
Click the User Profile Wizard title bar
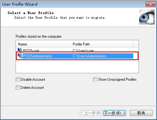pyautogui.click(x=73, y=4)
